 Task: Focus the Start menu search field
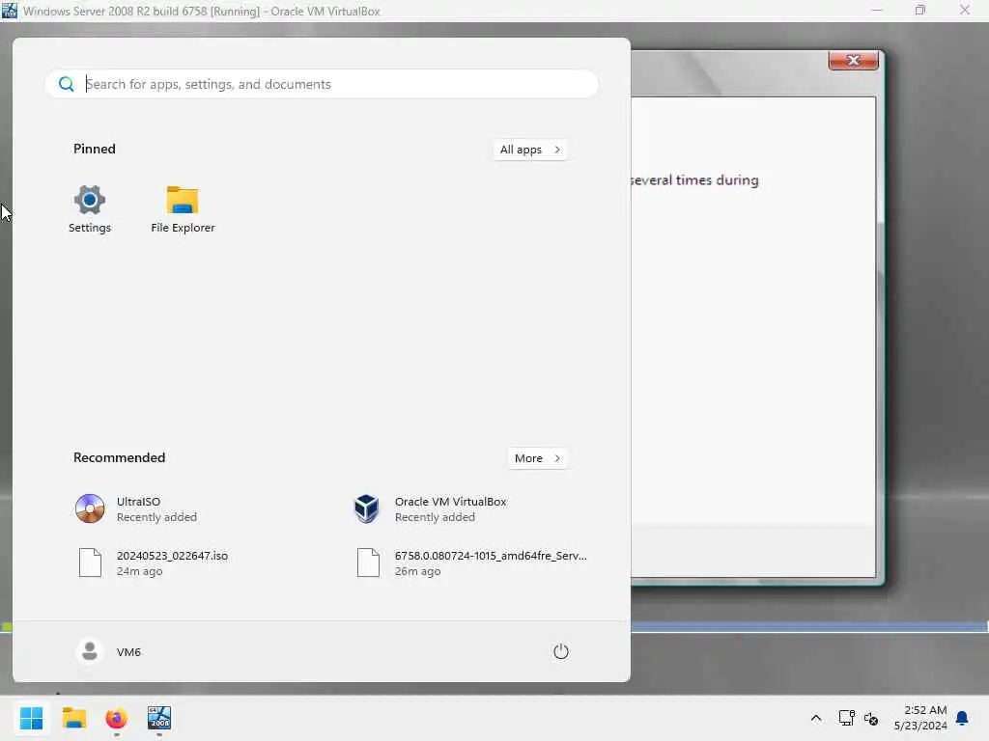click(322, 84)
